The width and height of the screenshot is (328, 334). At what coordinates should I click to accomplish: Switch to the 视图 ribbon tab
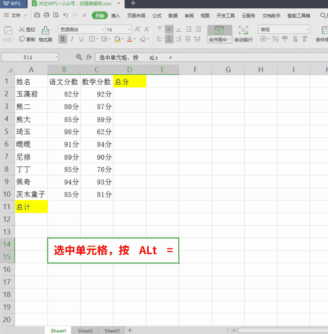tap(205, 15)
